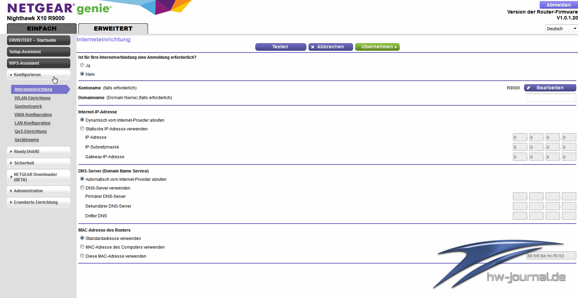The image size is (578, 298).
Task: Open the Setup-Assistent sidebar item
Action: 38,52
